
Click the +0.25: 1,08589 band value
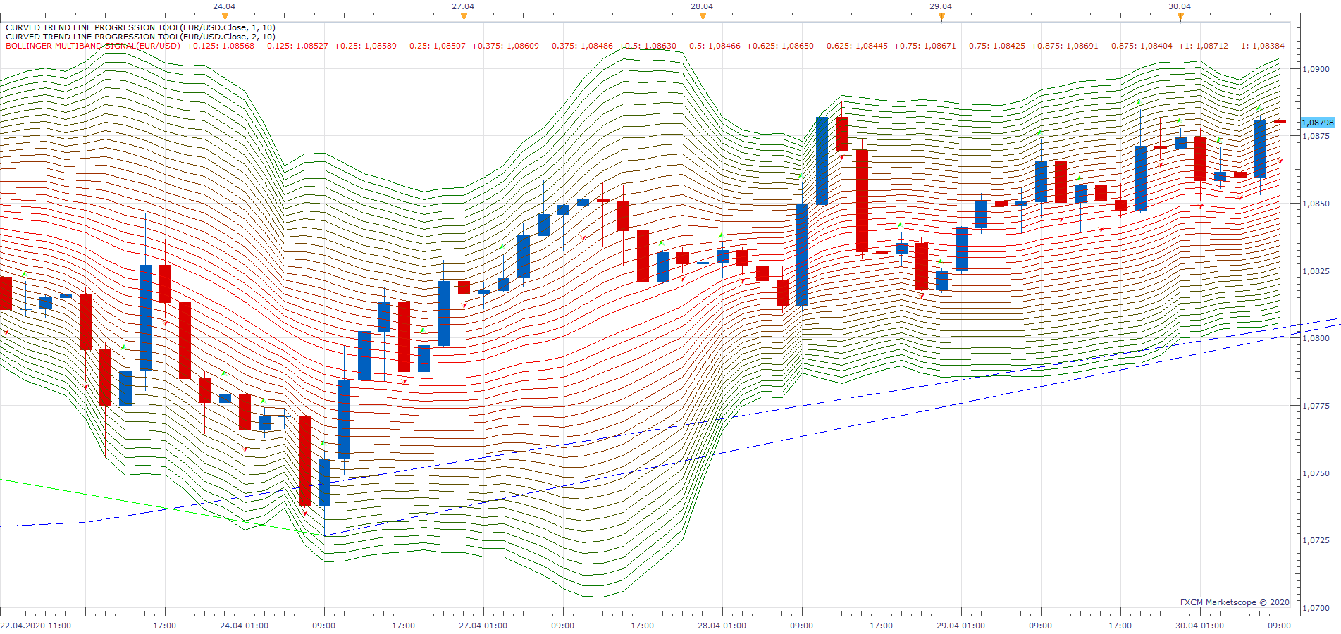(365, 46)
